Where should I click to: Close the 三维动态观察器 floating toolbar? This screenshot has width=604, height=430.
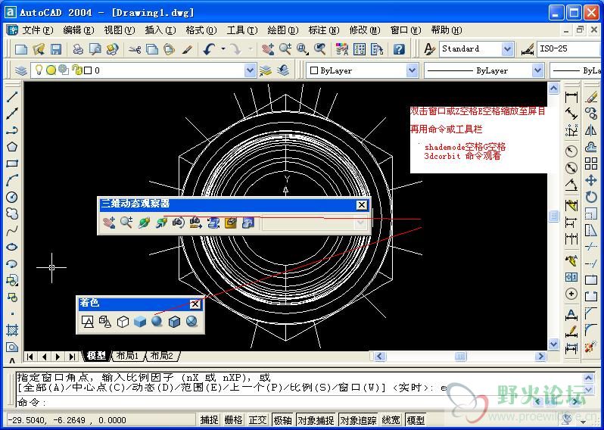pos(361,205)
